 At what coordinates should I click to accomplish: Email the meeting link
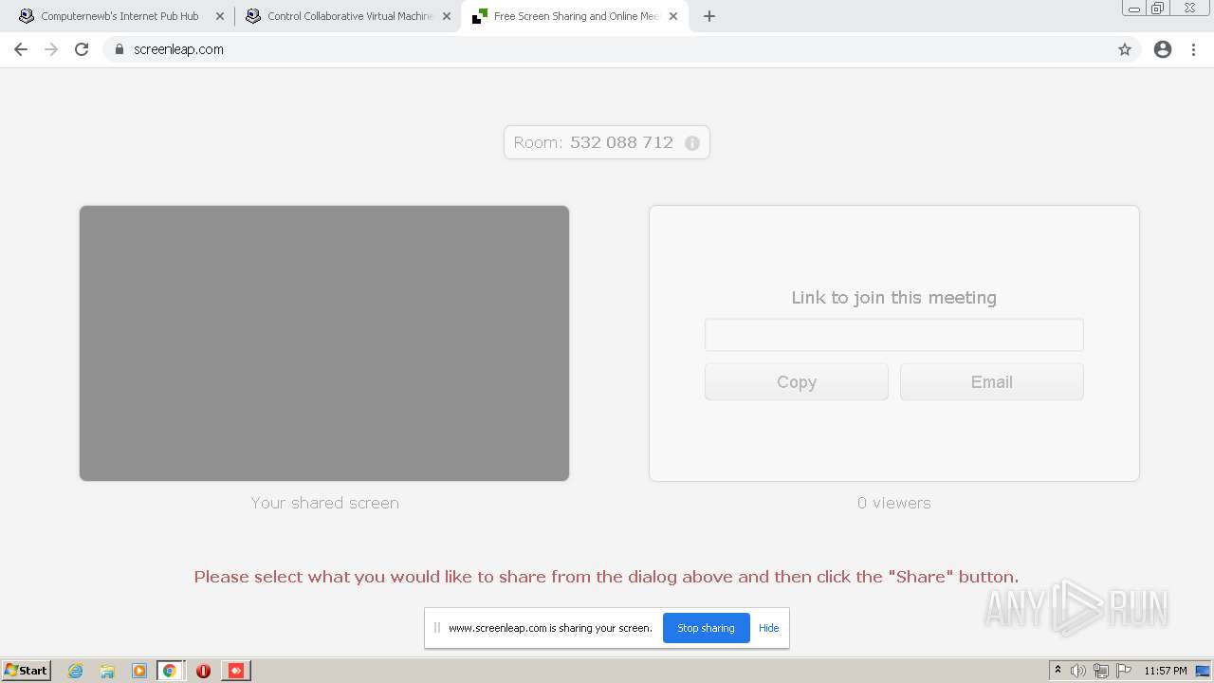pos(991,382)
